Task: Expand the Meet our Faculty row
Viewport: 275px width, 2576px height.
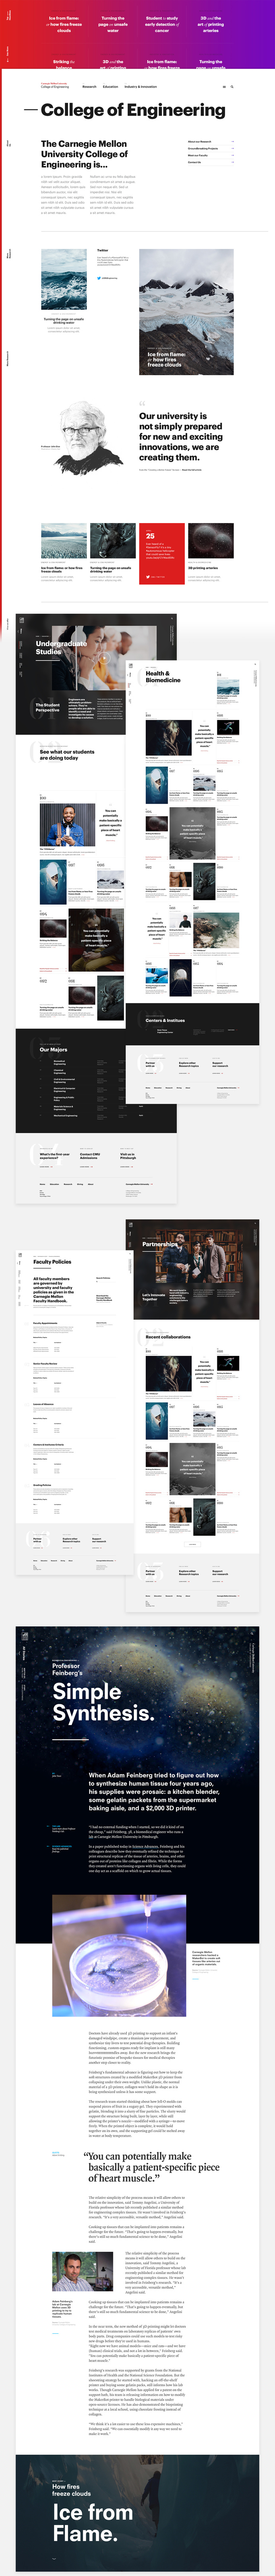Action: click(x=211, y=155)
